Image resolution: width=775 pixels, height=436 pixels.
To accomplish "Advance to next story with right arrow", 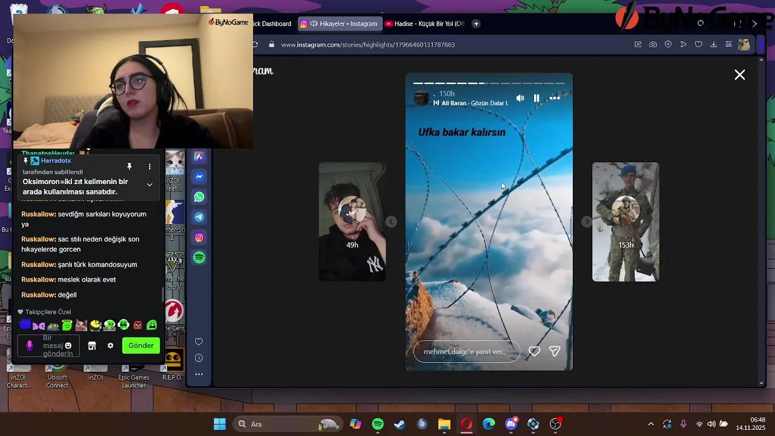I will (x=586, y=222).
